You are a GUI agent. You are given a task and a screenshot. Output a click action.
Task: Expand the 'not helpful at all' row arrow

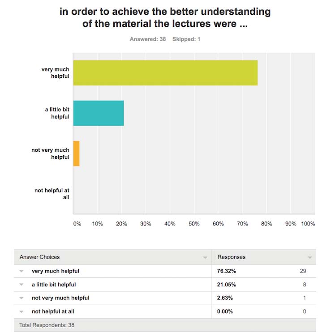point(21,311)
